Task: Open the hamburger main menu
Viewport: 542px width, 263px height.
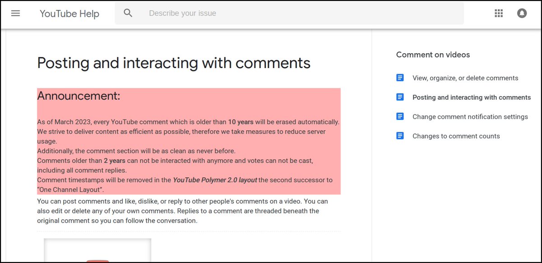Action: [15, 13]
